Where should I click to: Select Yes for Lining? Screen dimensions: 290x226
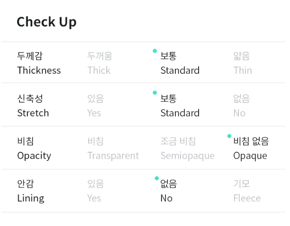click(96, 191)
